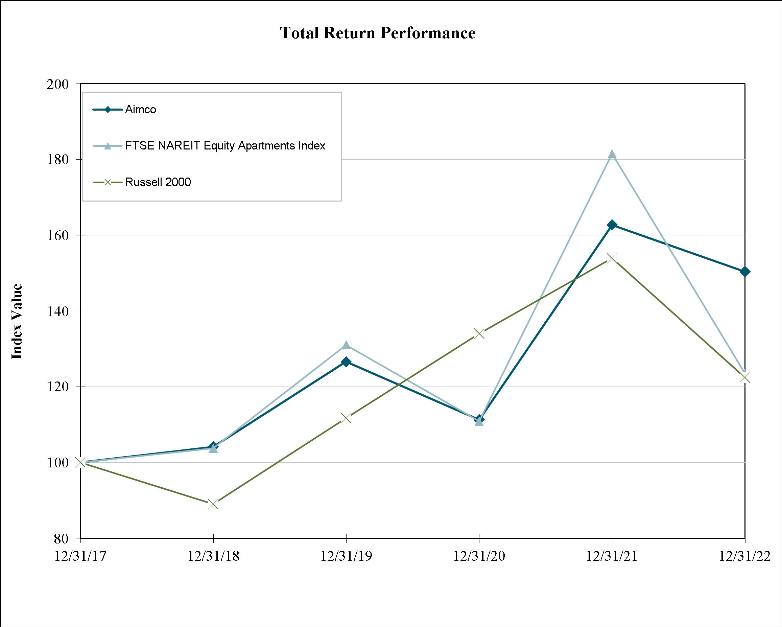Select the FTSE NAREIT Equity Apartments Index legend entry
782x627 pixels.
point(209,145)
